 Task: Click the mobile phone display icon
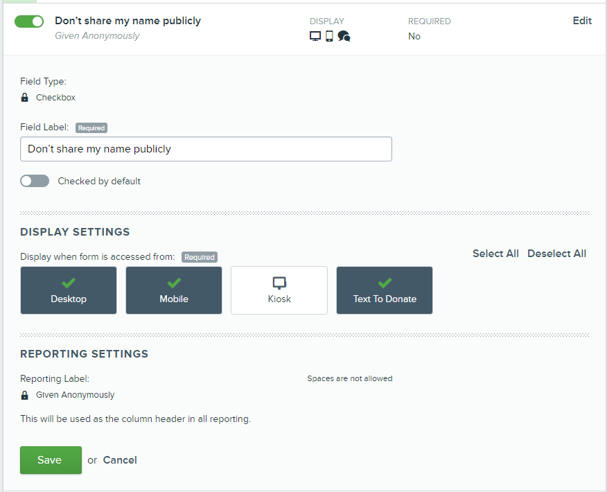click(329, 36)
